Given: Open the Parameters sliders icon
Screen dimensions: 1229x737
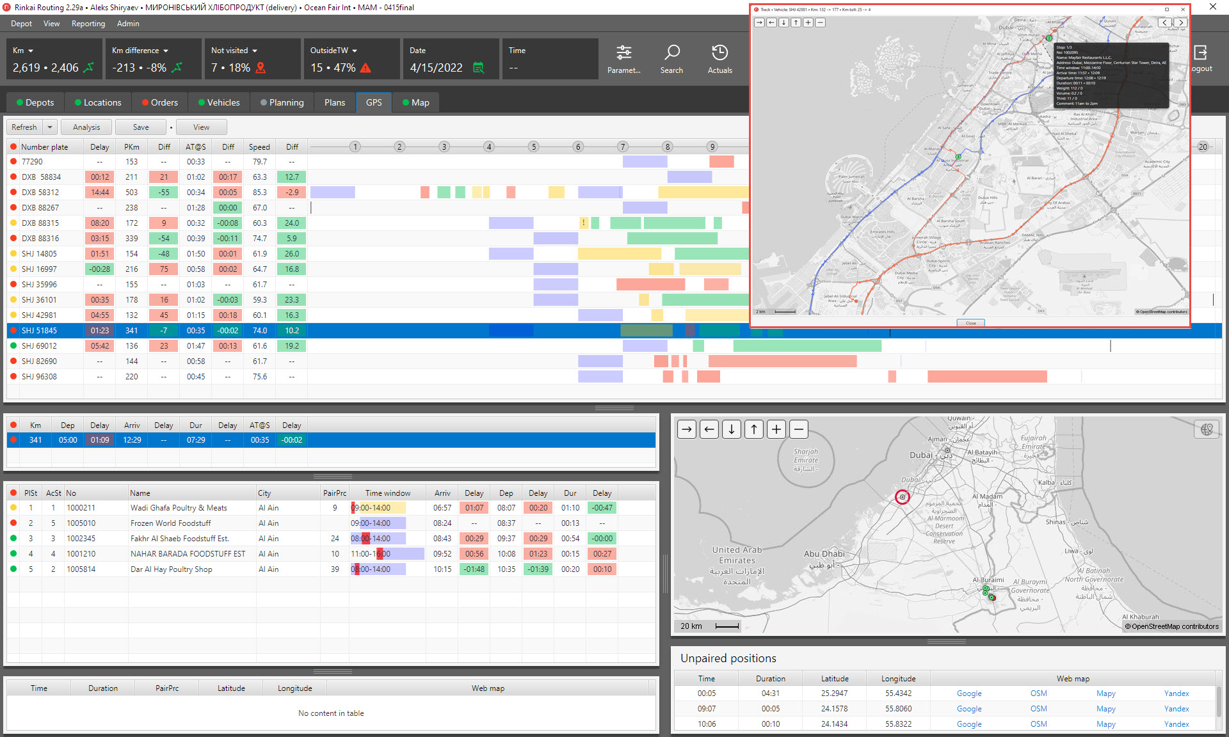Looking at the screenshot, I should click(x=624, y=52).
